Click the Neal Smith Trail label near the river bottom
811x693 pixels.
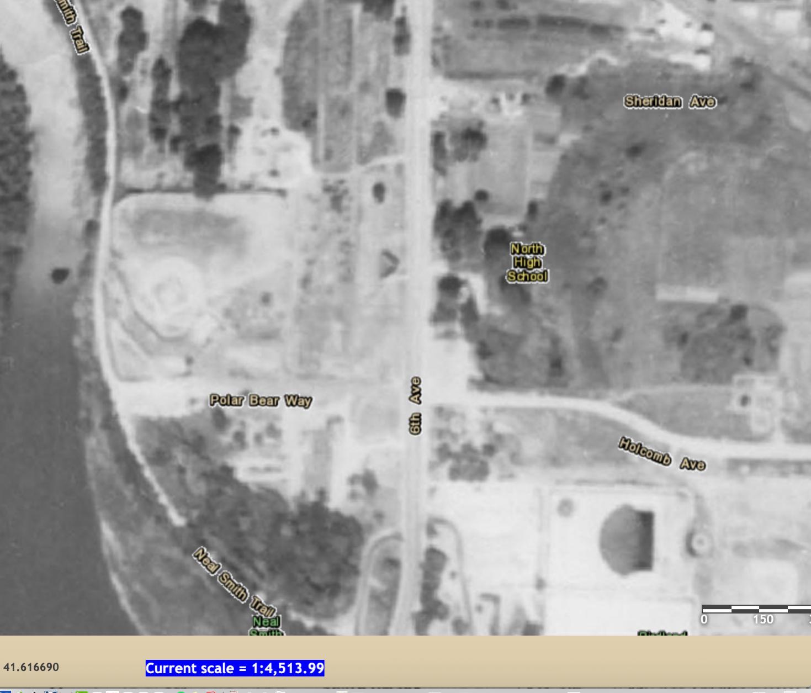coord(233,583)
